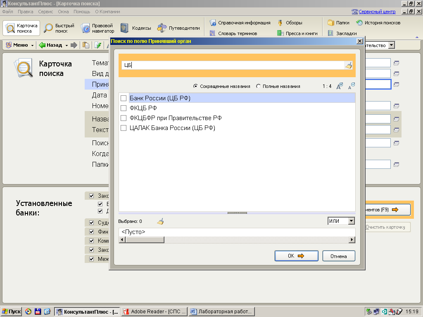The height and width of the screenshot is (317, 423).
Task: Open История поисков
Action: (x=378, y=23)
